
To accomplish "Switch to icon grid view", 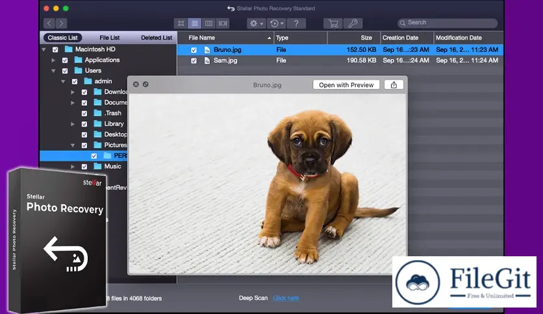I will click(x=181, y=23).
